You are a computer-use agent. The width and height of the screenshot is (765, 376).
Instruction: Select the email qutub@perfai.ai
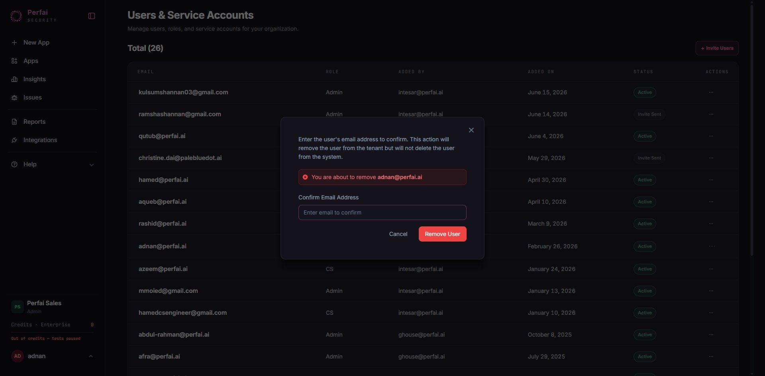pos(162,136)
